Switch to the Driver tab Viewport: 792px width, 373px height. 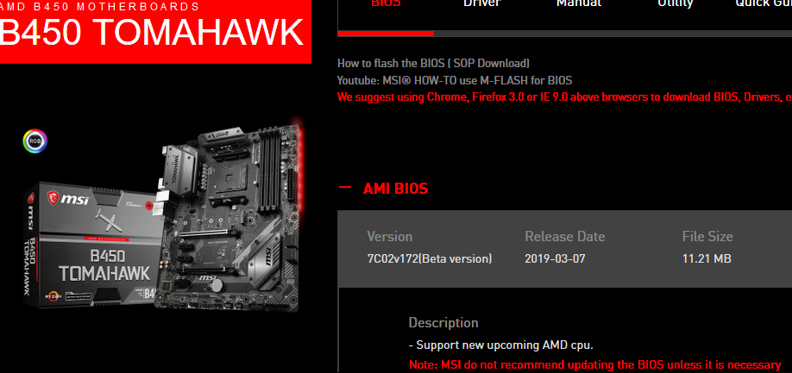tap(482, 3)
